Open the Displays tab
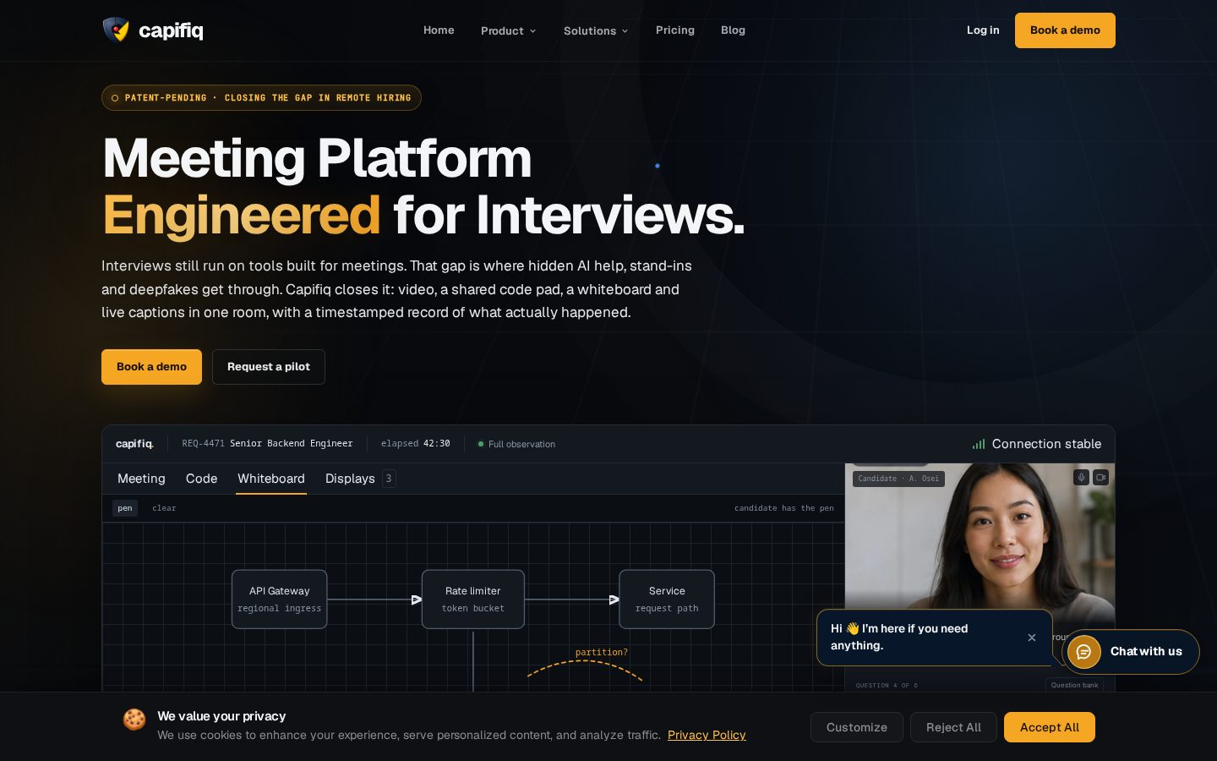1217x761 pixels. pos(360,479)
